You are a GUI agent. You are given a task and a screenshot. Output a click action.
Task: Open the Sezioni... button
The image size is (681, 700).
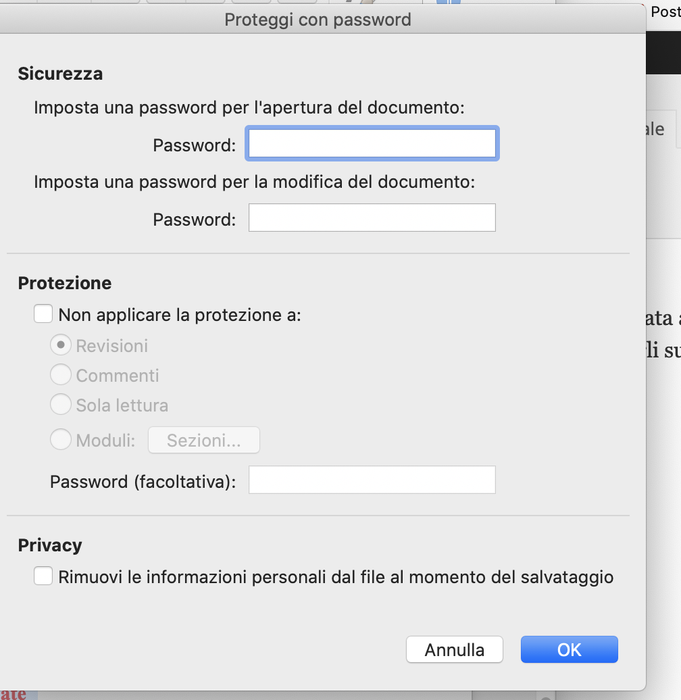[204, 440]
